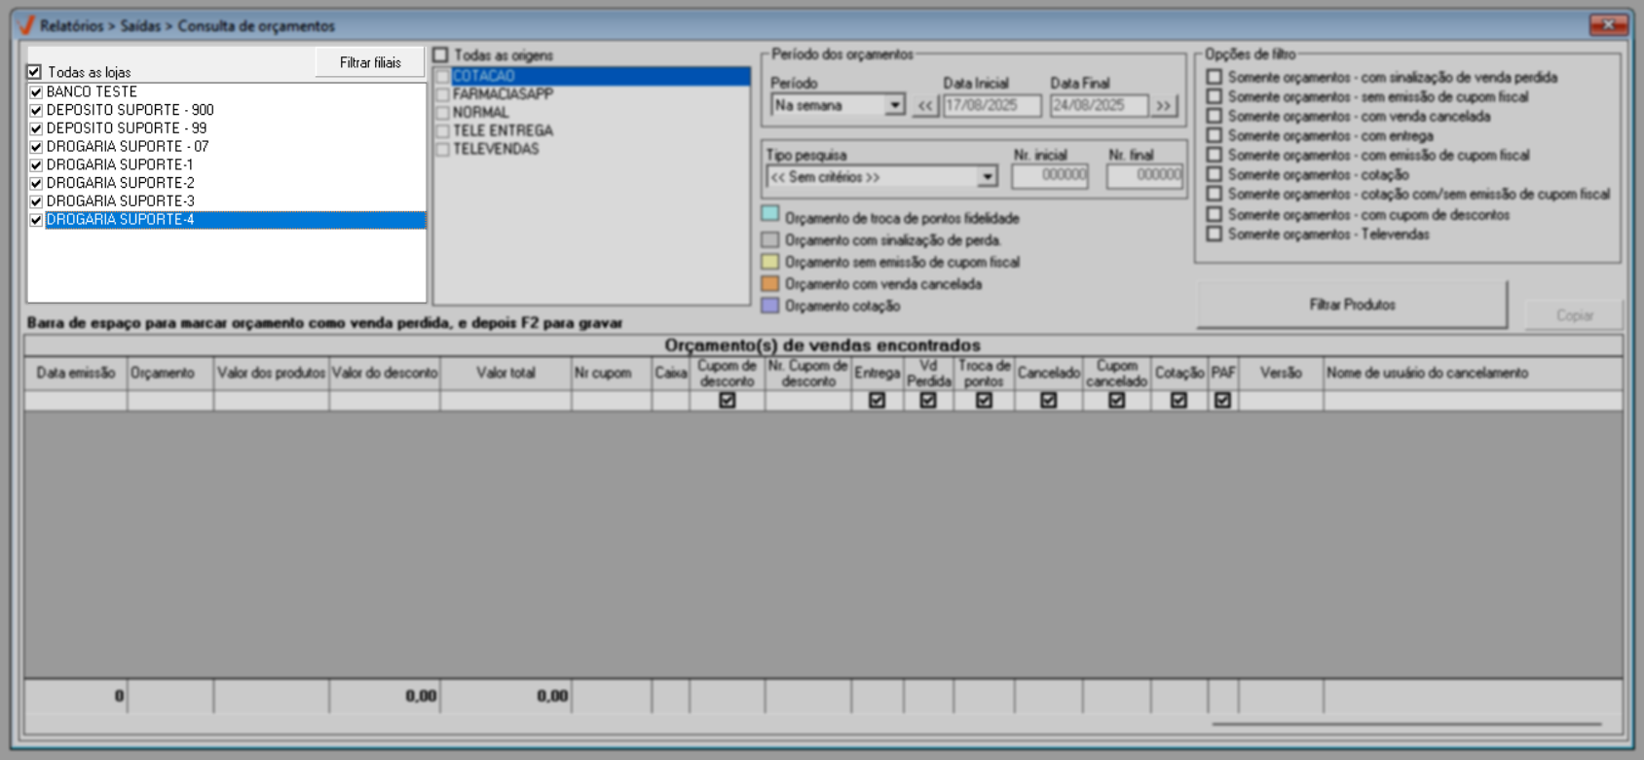Uncheck DEPOSITO SUPORTE - 900 store
Screen dimensions: 1644x760
(36, 111)
